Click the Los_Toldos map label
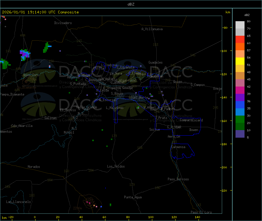This screenshot has width=262, height=221. (116, 166)
